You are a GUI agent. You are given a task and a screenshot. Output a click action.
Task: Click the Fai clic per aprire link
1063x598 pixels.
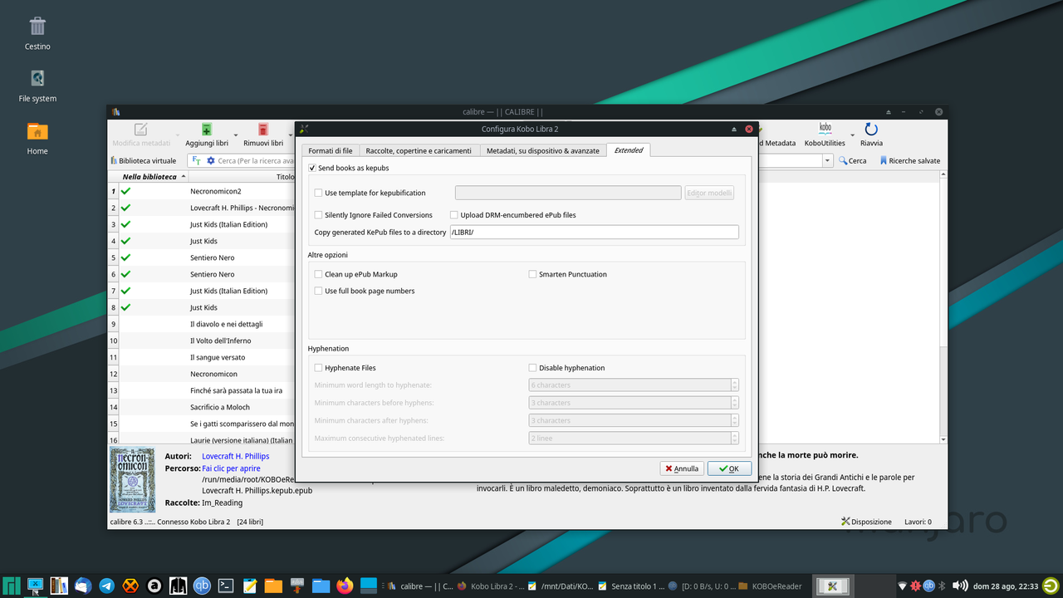pos(231,468)
